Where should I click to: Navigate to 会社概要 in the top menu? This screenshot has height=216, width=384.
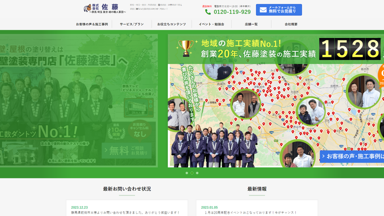point(291,24)
